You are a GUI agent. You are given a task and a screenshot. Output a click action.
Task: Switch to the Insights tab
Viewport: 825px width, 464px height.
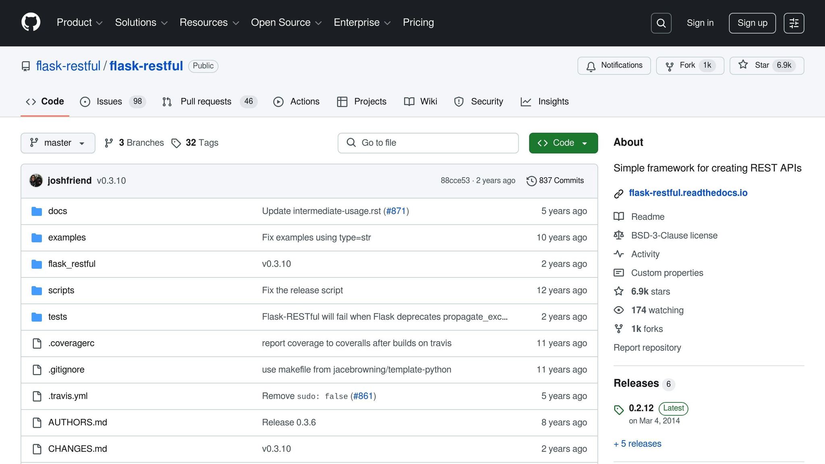tap(544, 101)
